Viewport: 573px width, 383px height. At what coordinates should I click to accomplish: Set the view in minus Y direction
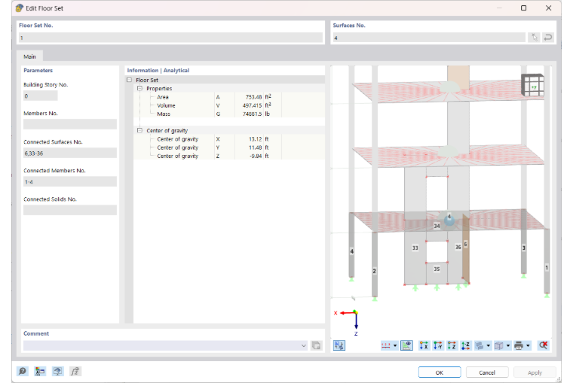coord(438,345)
